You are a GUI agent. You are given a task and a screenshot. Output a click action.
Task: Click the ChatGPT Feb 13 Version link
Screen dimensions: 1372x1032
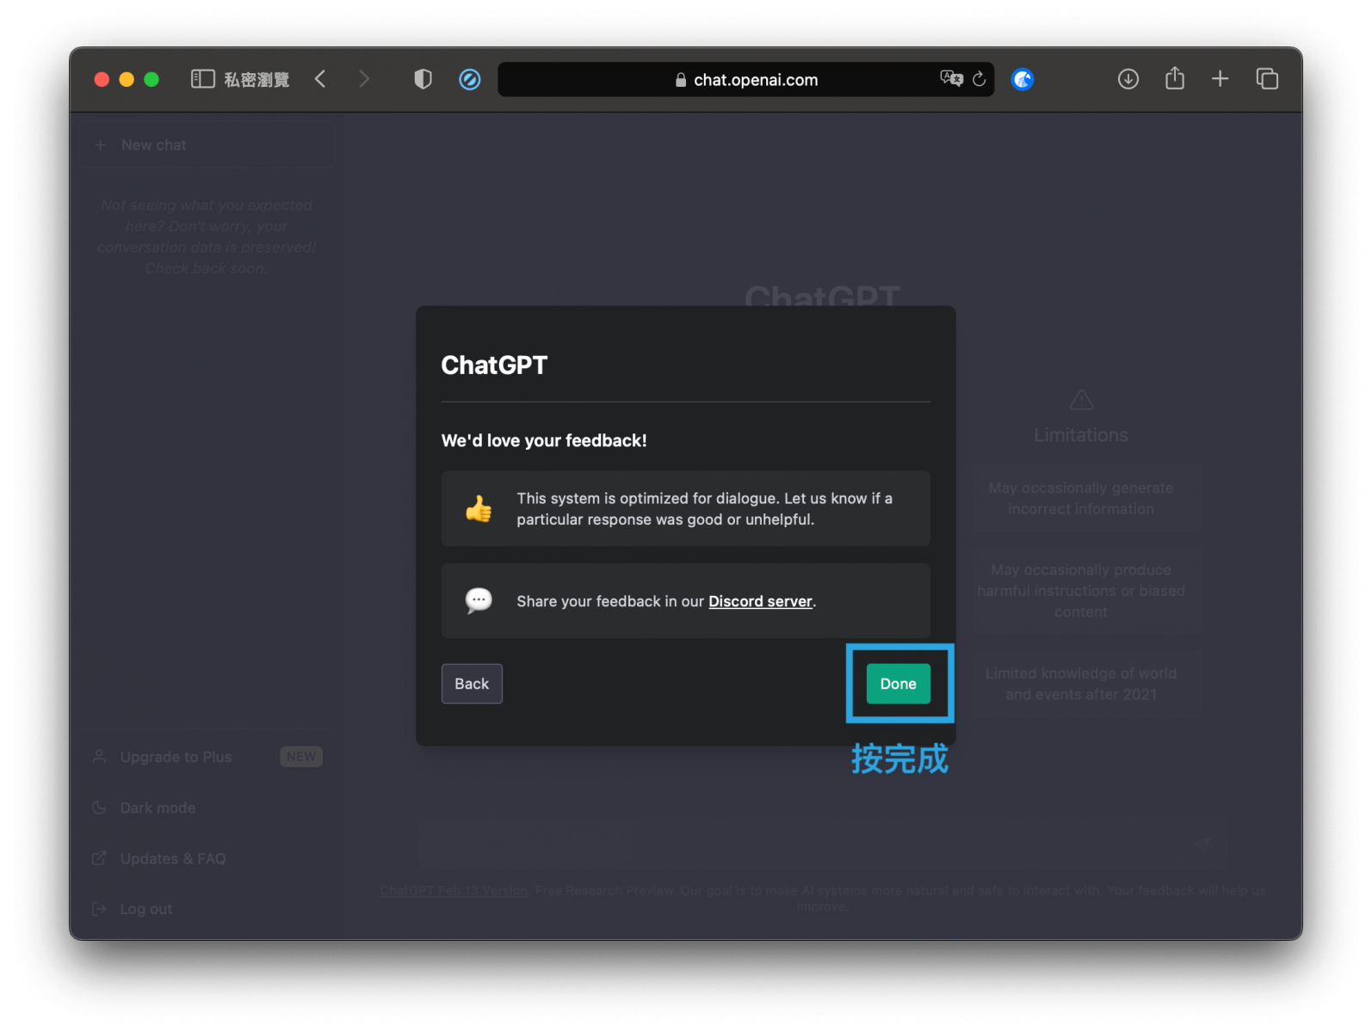click(454, 890)
